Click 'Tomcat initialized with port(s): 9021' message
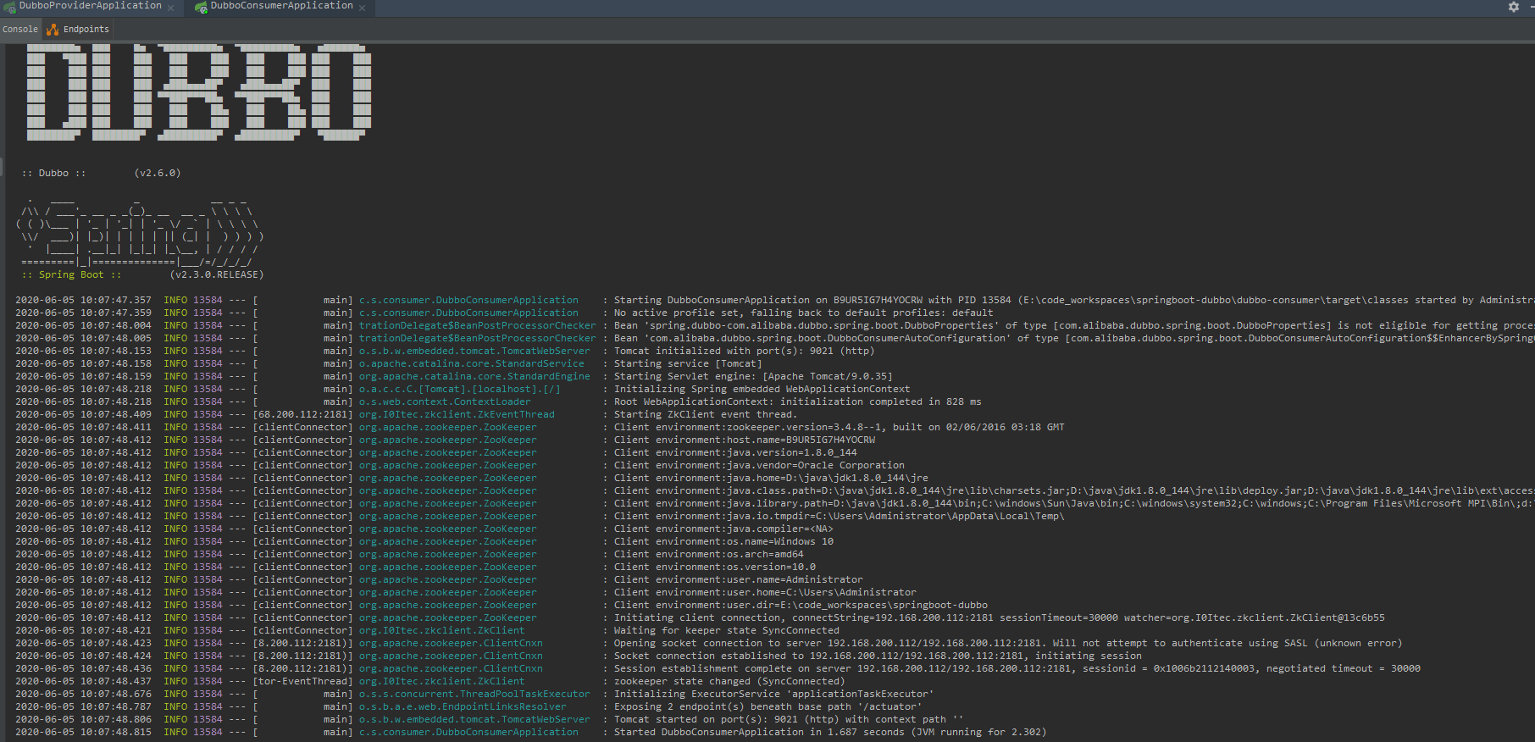This screenshot has height=742, width=1535. click(744, 351)
